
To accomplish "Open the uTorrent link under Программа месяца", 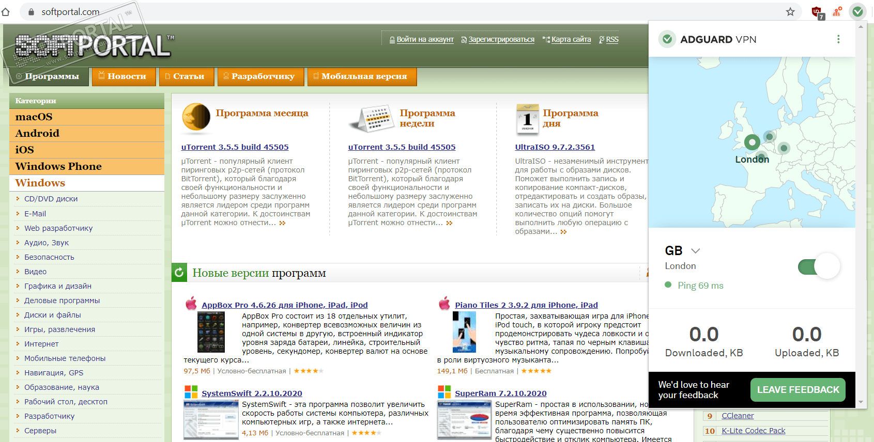I will (x=235, y=147).
